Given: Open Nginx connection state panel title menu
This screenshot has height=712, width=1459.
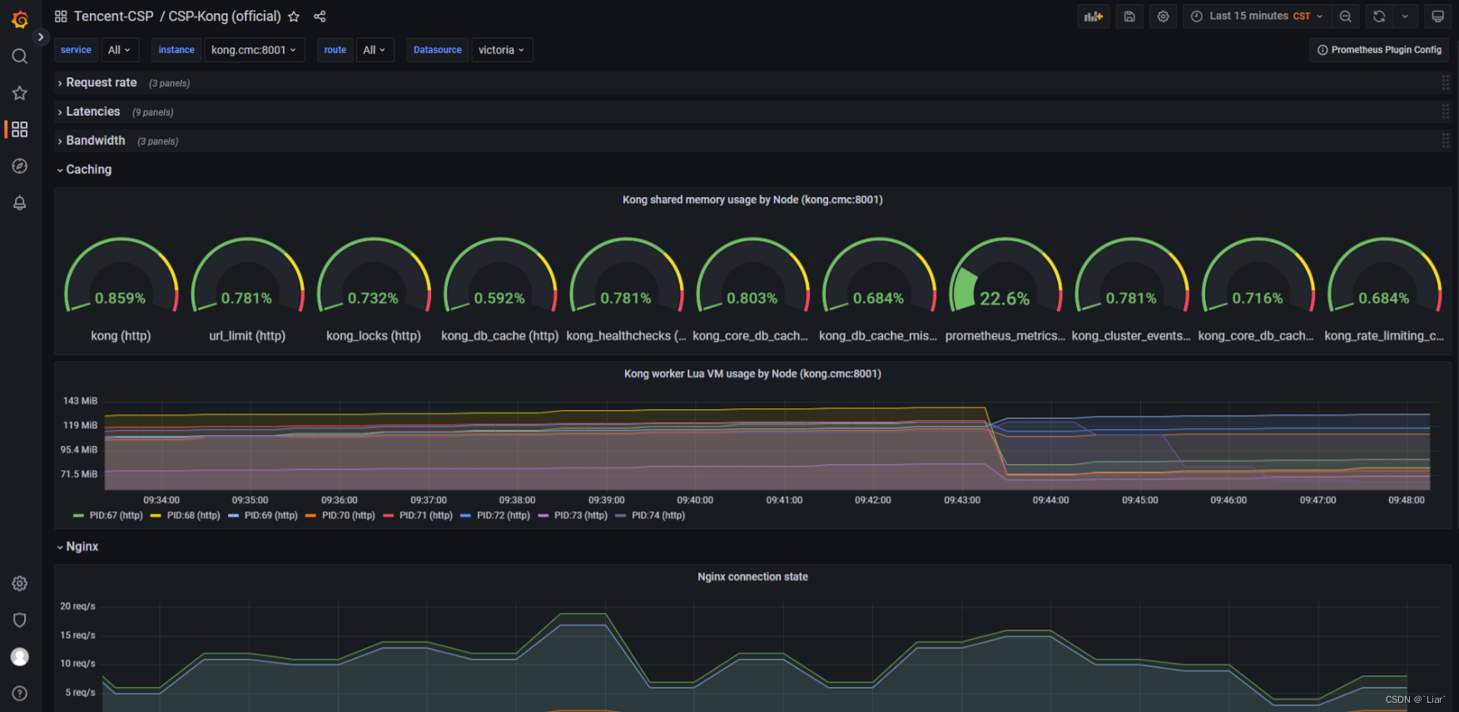Looking at the screenshot, I should pos(752,576).
